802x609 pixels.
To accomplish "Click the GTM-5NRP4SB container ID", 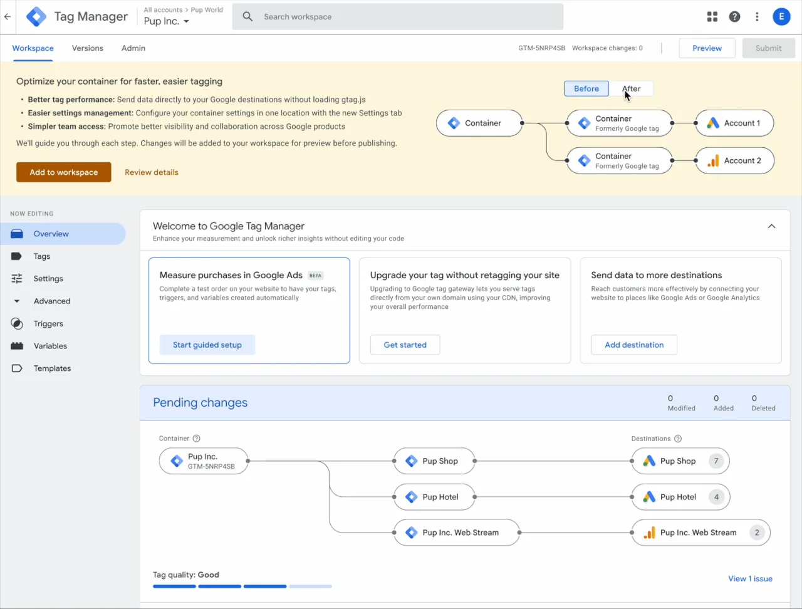I will click(541, 48).
